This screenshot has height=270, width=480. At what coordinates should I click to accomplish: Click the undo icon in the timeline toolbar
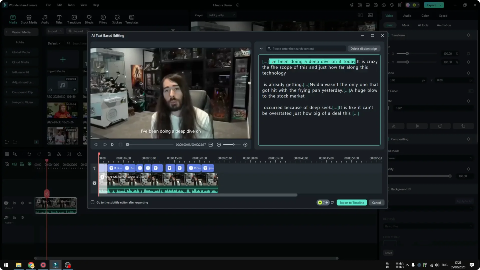pyautogui.click(x=29, y=154)
